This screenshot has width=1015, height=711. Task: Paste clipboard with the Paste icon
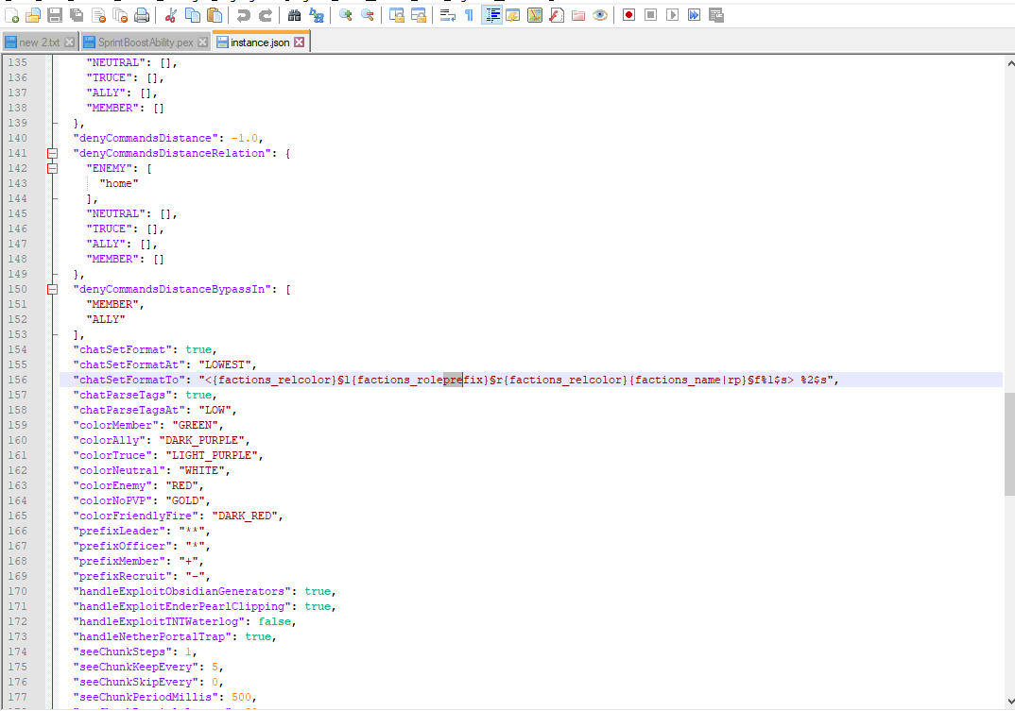(215, 15)
